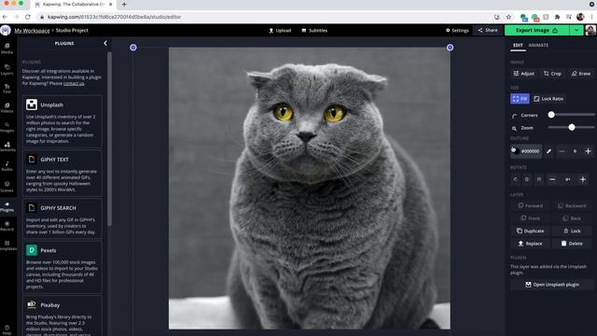Adjust the Zoom slider handle
Screen dimensions: 597x336
[x=572, y=127]
